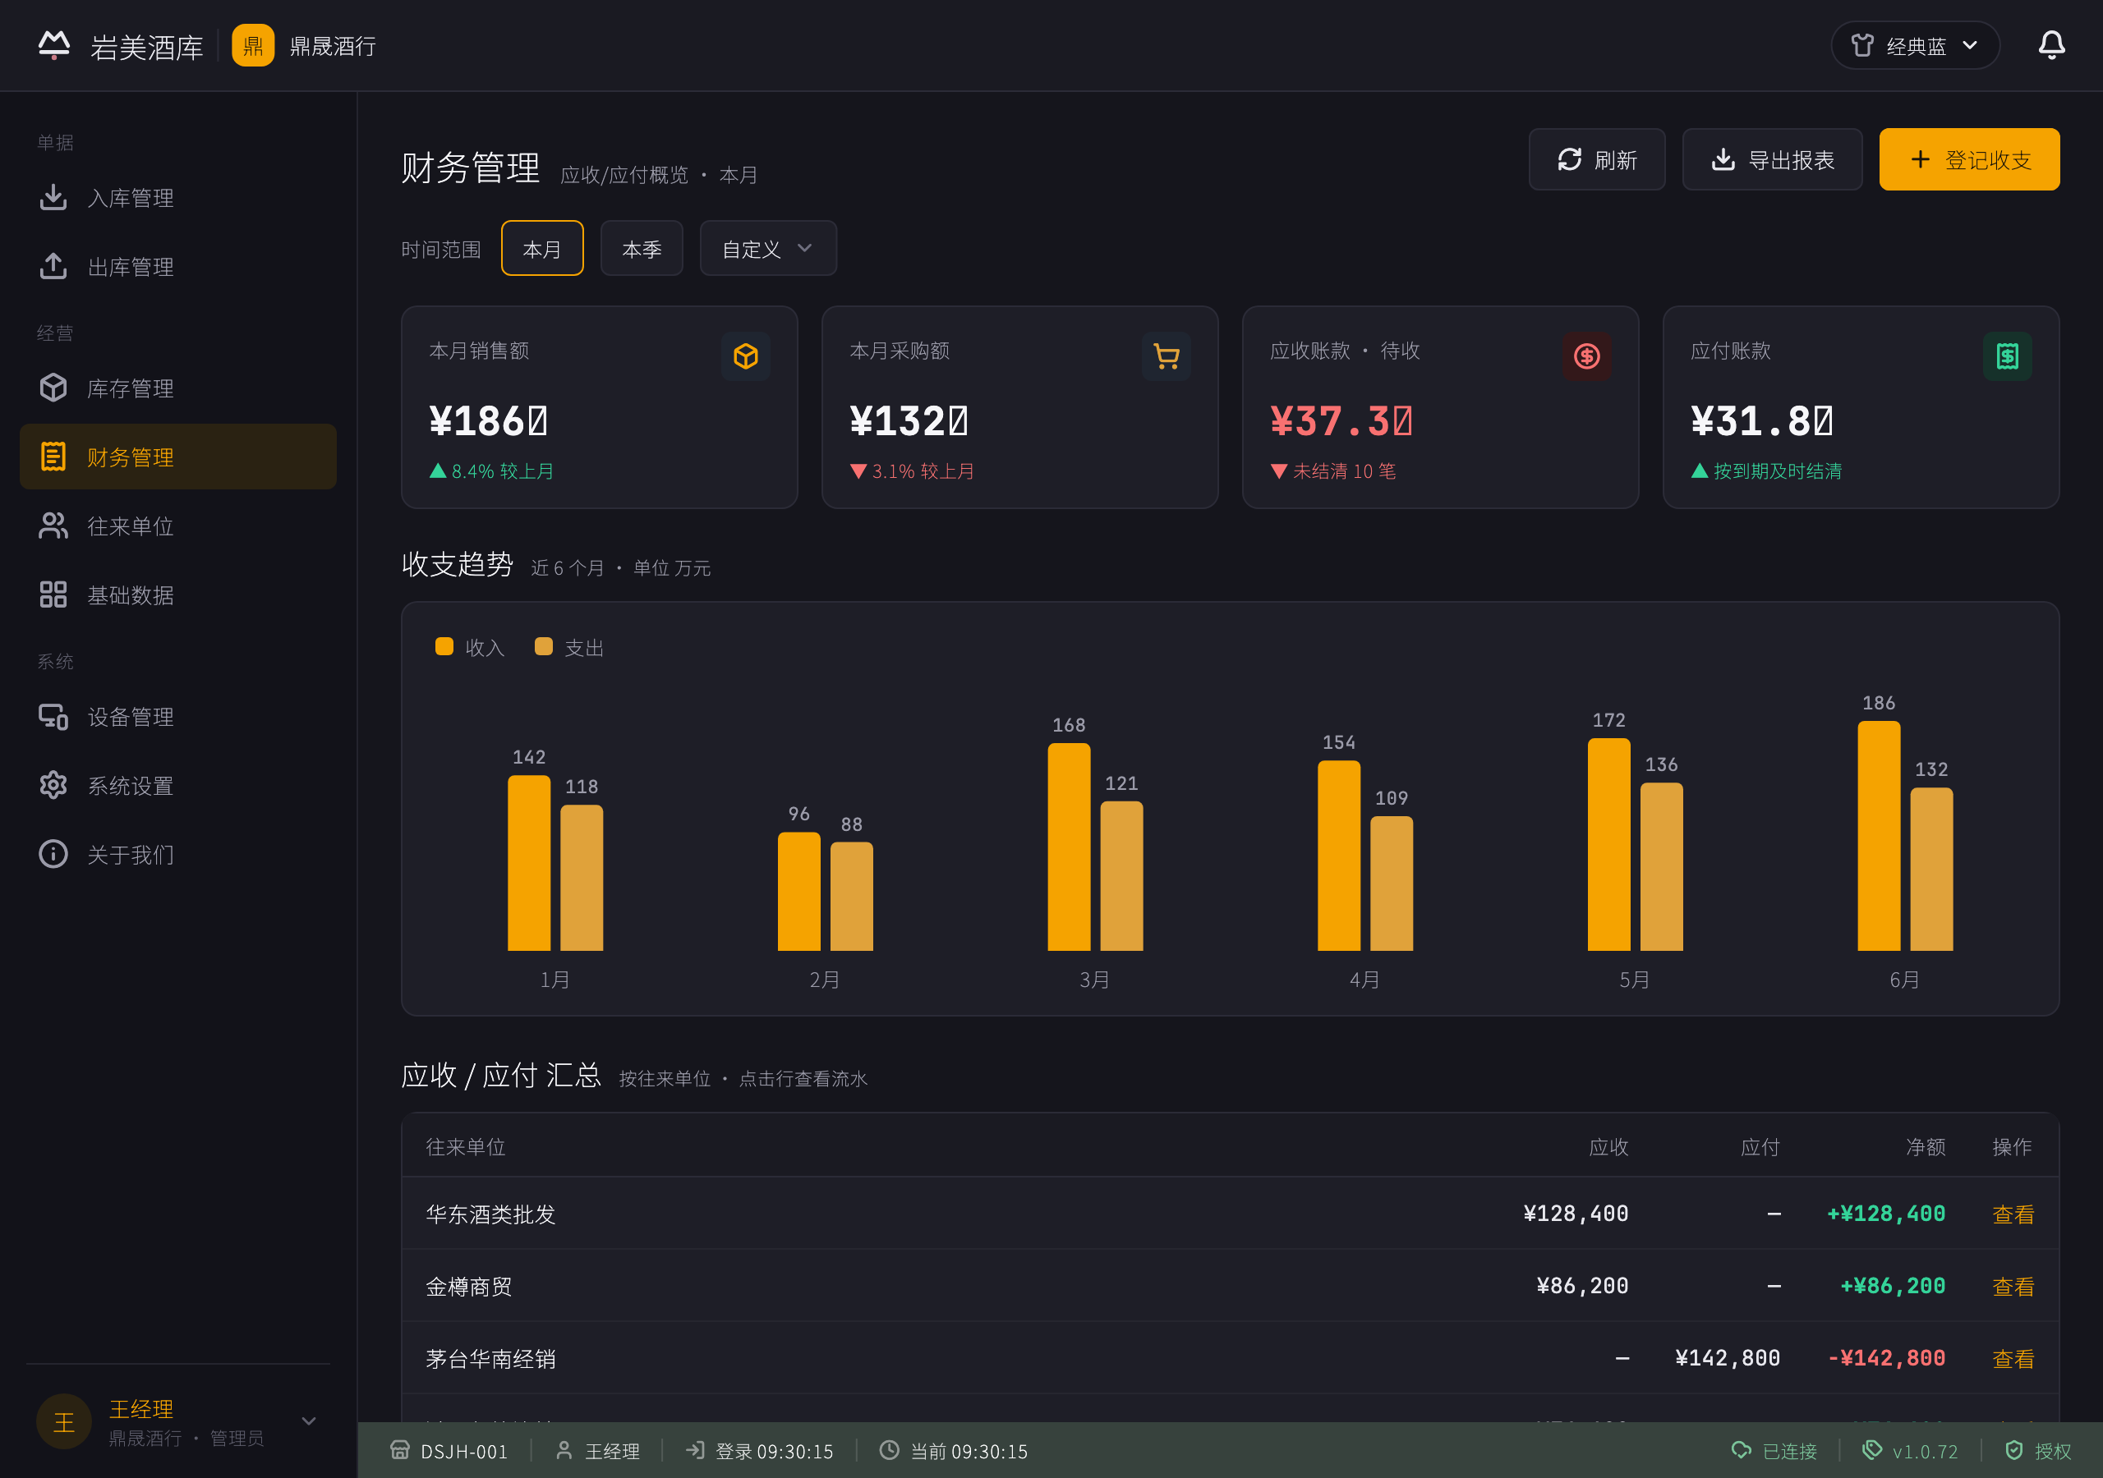This screenshot has width=2103, height=1478.
Task: Click the 3月 收入 bar labeled 168
Action: (x=1069, y=847)
